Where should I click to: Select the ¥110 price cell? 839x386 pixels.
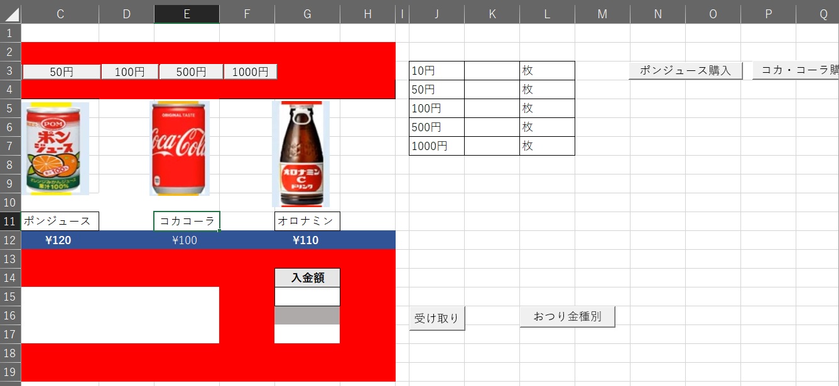(x=307, y=240)
